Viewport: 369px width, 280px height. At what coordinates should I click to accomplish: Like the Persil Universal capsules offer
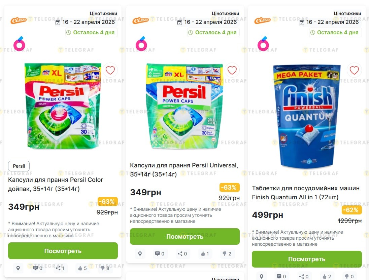[205, 254]
